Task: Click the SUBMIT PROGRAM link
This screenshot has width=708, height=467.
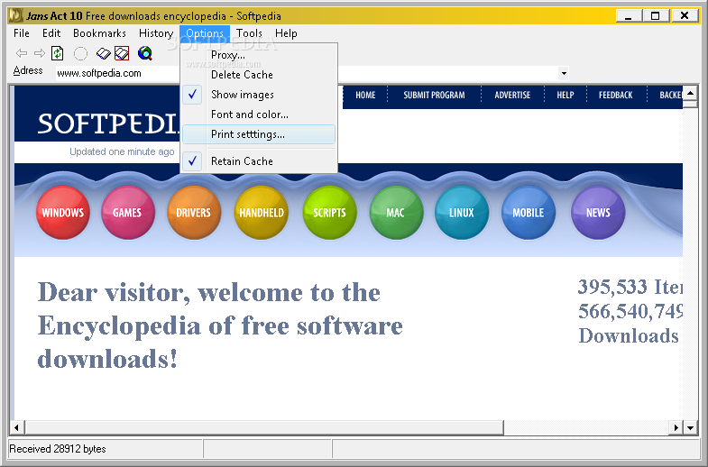Action: coord(434,96)
